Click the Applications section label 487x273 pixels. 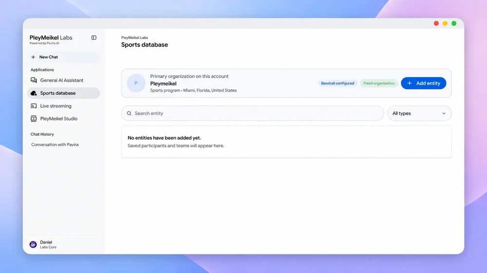click(42, 70)
